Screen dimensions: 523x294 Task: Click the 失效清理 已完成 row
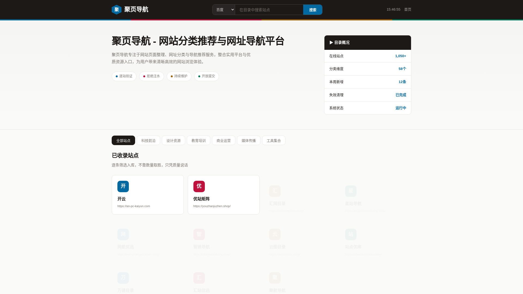(x=368, y=95)
